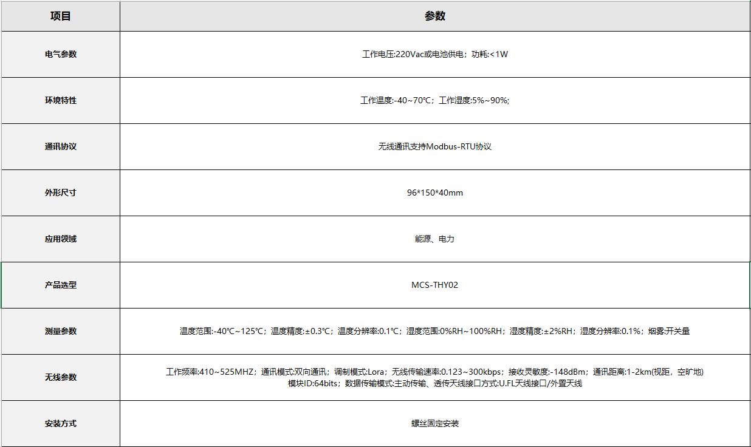Image resolution: width=751 pixels, height=447 pixels.
Task: Click the 参数 column header
Action: point(434,16)
